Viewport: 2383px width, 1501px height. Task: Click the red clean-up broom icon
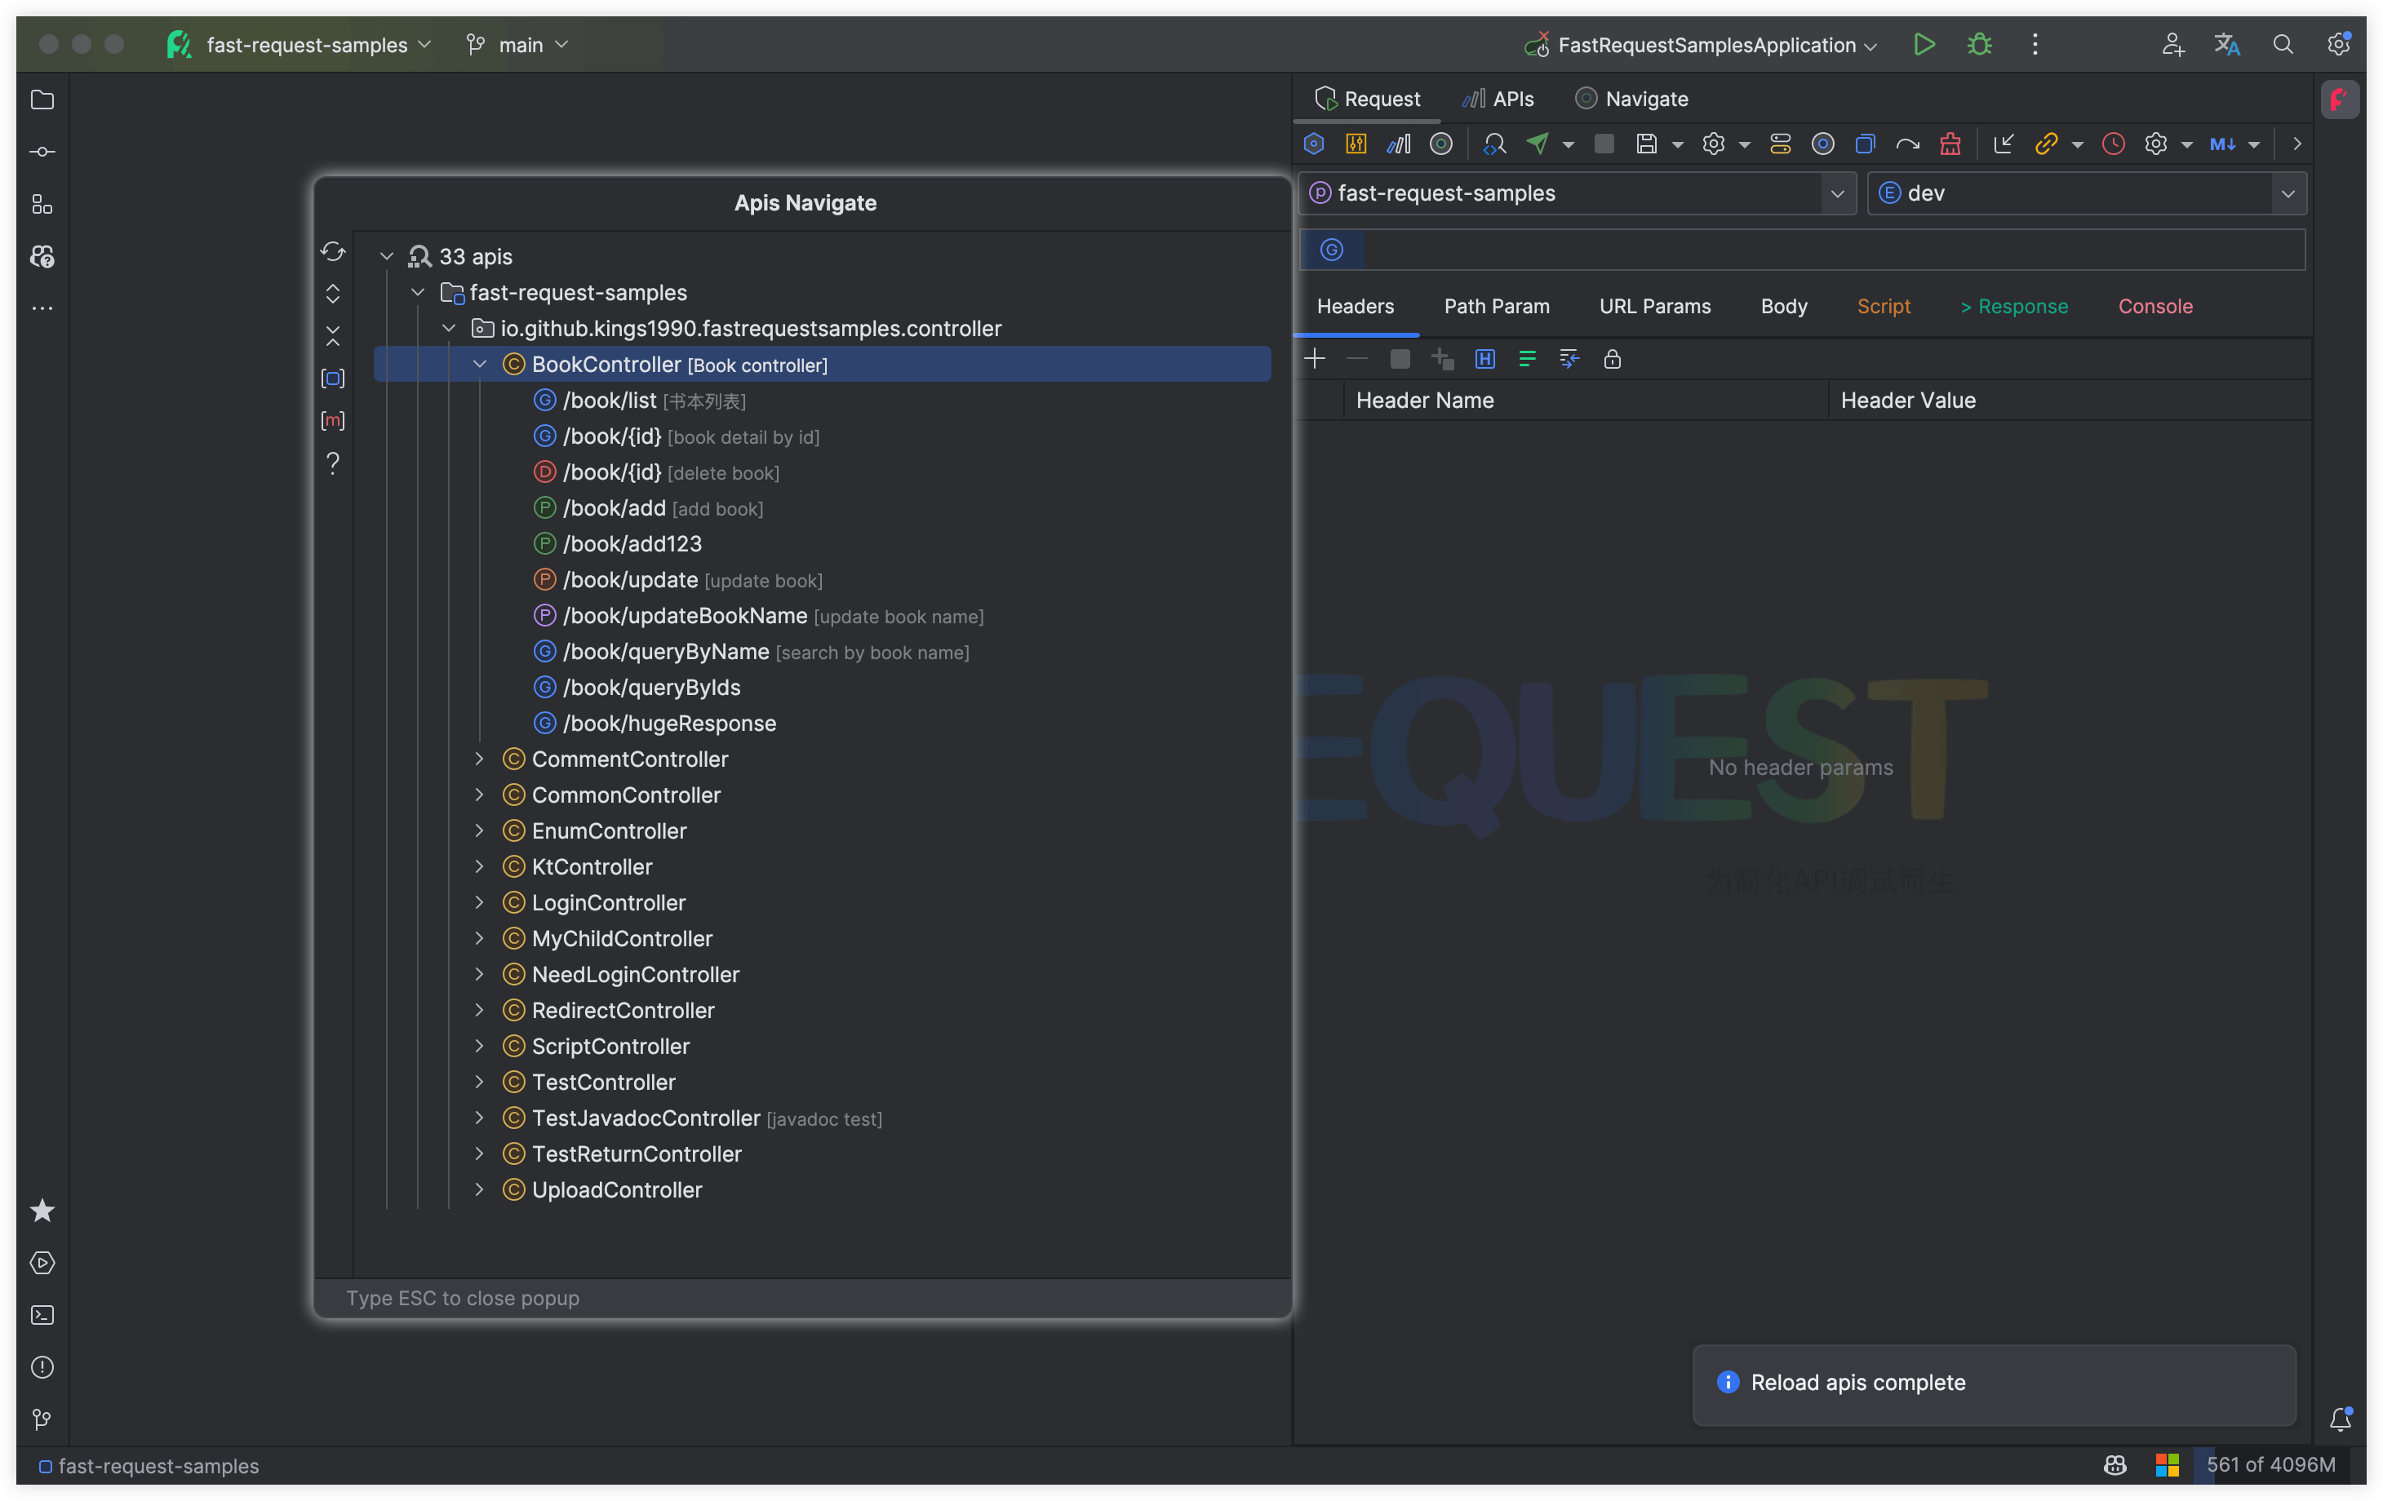1950,144
